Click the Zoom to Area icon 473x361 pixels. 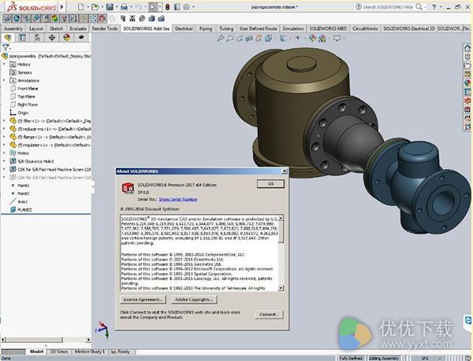pyautogui.click(x=230, y=39)
